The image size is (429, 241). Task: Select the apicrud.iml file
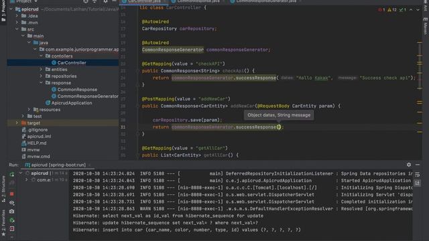click(x=39, y=136)
